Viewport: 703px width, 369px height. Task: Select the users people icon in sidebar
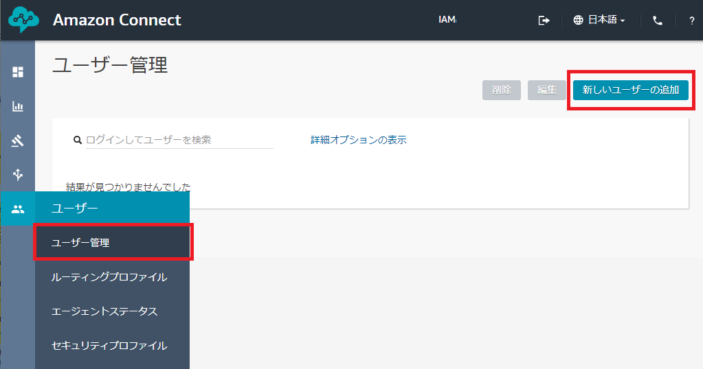pyautogui.click(x=18, y=209)
